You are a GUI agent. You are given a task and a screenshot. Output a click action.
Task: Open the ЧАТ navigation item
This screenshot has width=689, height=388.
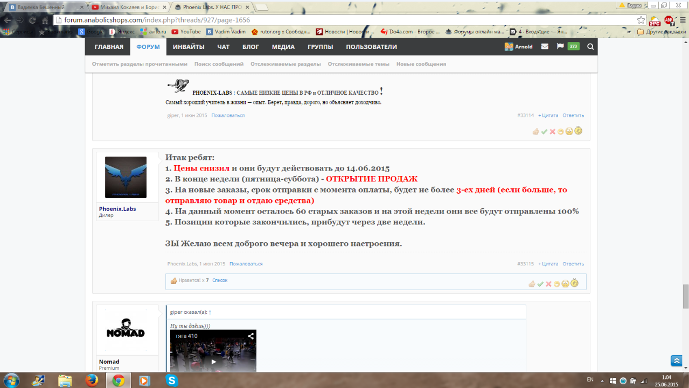click(x=223, y=47)
